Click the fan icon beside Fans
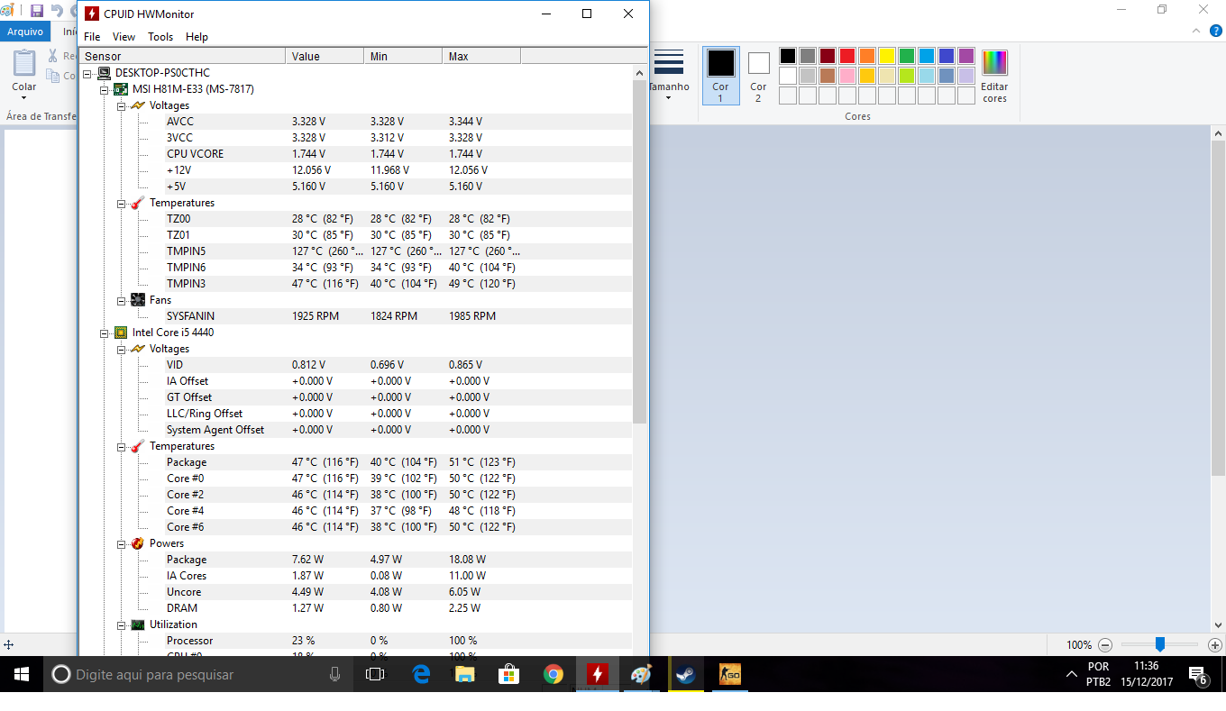This screenshot has height=711, width=1226. tap(138, 300)
